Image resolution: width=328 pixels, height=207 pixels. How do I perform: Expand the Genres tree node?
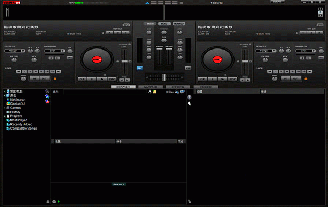pyautogui.click(x=5, y=108)
